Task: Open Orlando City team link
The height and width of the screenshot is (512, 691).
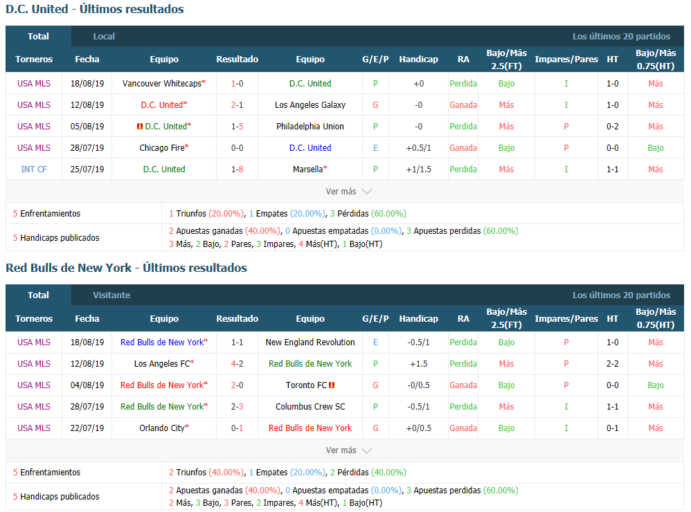Action: (162, 428)
